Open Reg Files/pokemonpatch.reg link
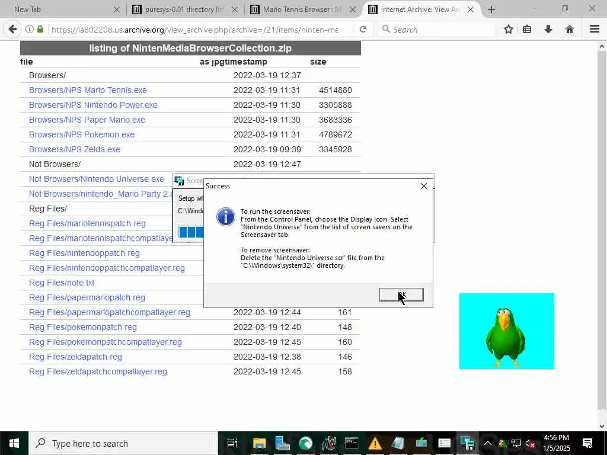Viewport: 607px width, 455px height. pos(83,327)
